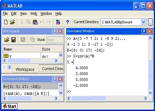Click Command Window scroll up arrow

pos(150,38)
